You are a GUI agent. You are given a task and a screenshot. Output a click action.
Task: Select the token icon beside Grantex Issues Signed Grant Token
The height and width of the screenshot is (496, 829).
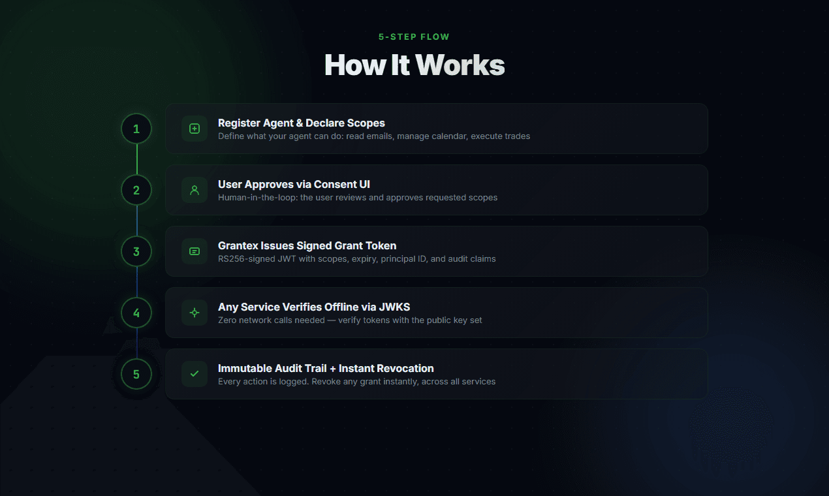194,251
